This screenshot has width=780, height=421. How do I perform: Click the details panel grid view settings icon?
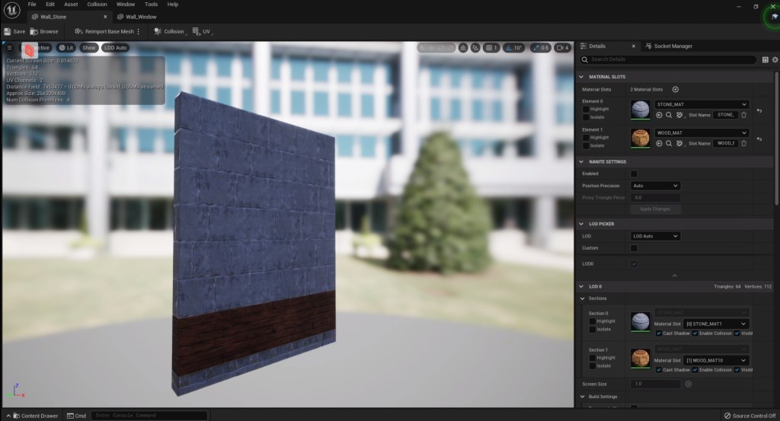click(765, 59)
